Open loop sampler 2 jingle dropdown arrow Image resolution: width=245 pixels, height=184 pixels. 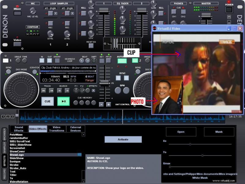tap(72, 13)
